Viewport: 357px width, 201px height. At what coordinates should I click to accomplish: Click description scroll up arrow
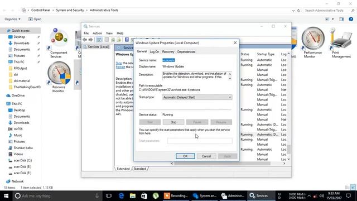pos(230,74)
